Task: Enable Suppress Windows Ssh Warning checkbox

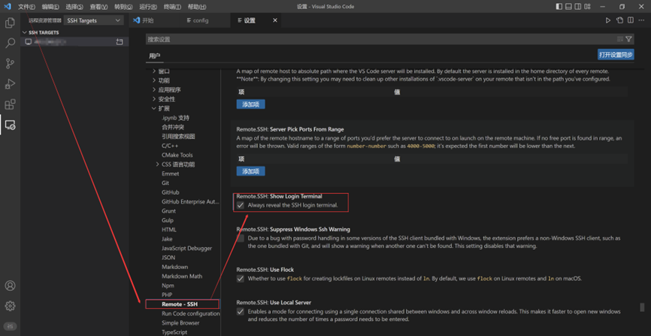Action: click(x=241, y=238)
